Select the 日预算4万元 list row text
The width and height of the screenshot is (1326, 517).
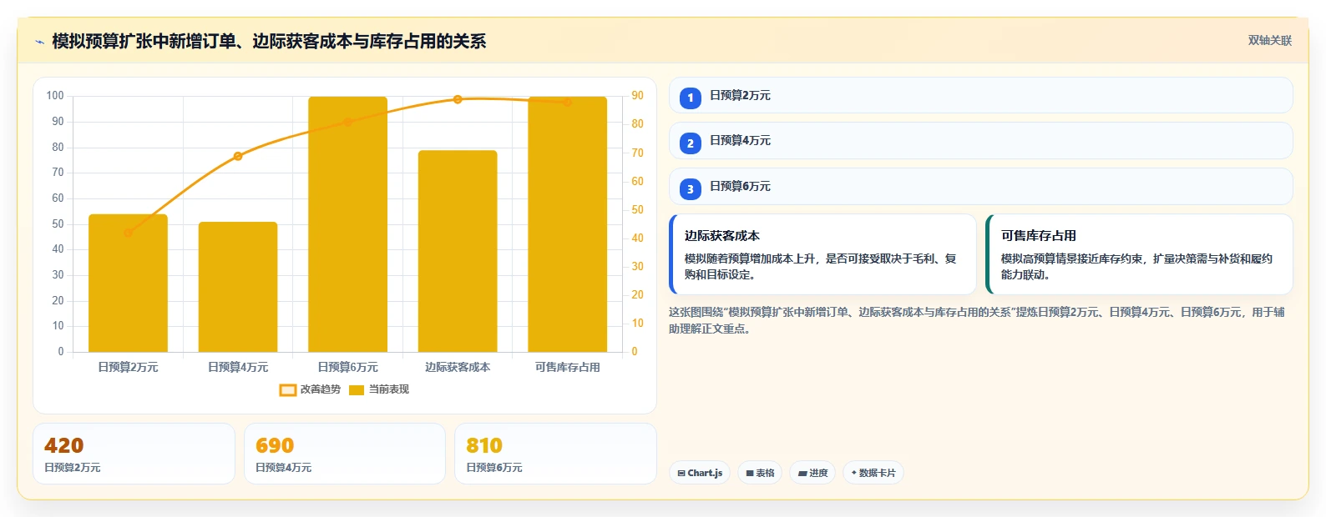click(x=740, y=141)
